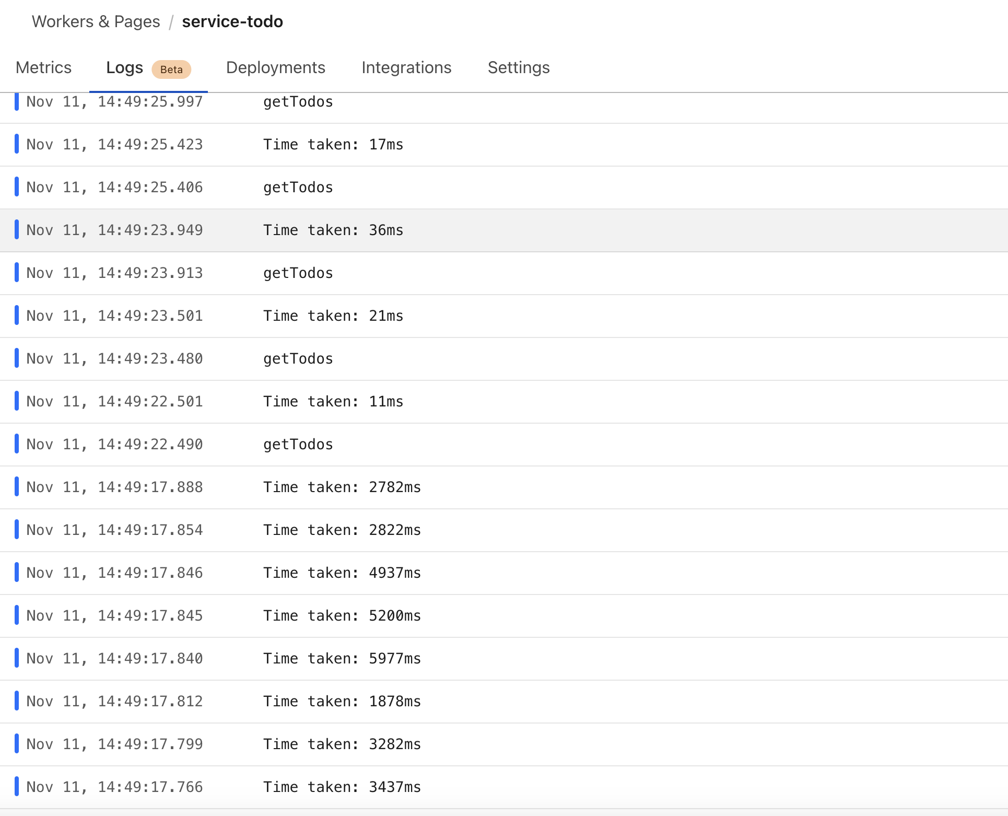Click the Workers & Pages breadcrumb link
The image size is (1008, 816).
coord(96,21)
